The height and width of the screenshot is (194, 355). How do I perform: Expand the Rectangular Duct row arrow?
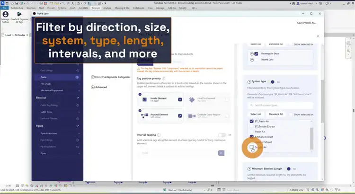(251, 53)
